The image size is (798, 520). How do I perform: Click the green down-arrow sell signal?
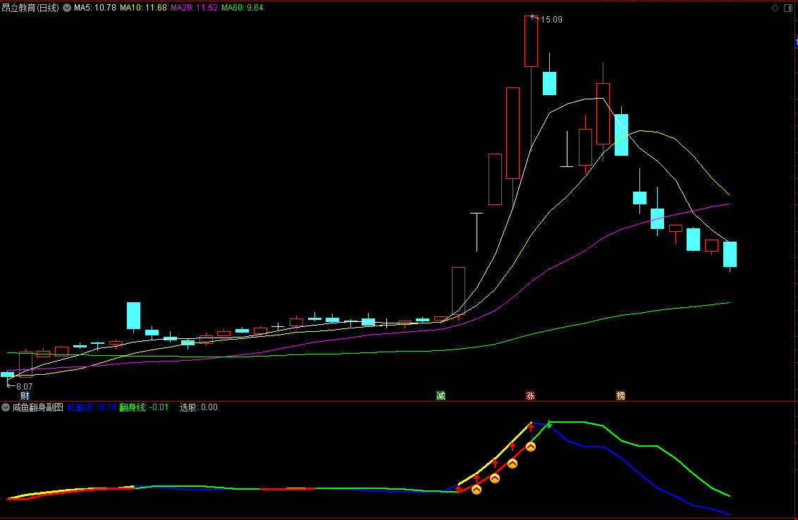(x=549, y=424)
